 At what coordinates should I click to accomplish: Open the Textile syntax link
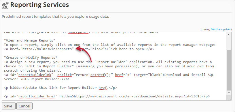coord(221,29)
